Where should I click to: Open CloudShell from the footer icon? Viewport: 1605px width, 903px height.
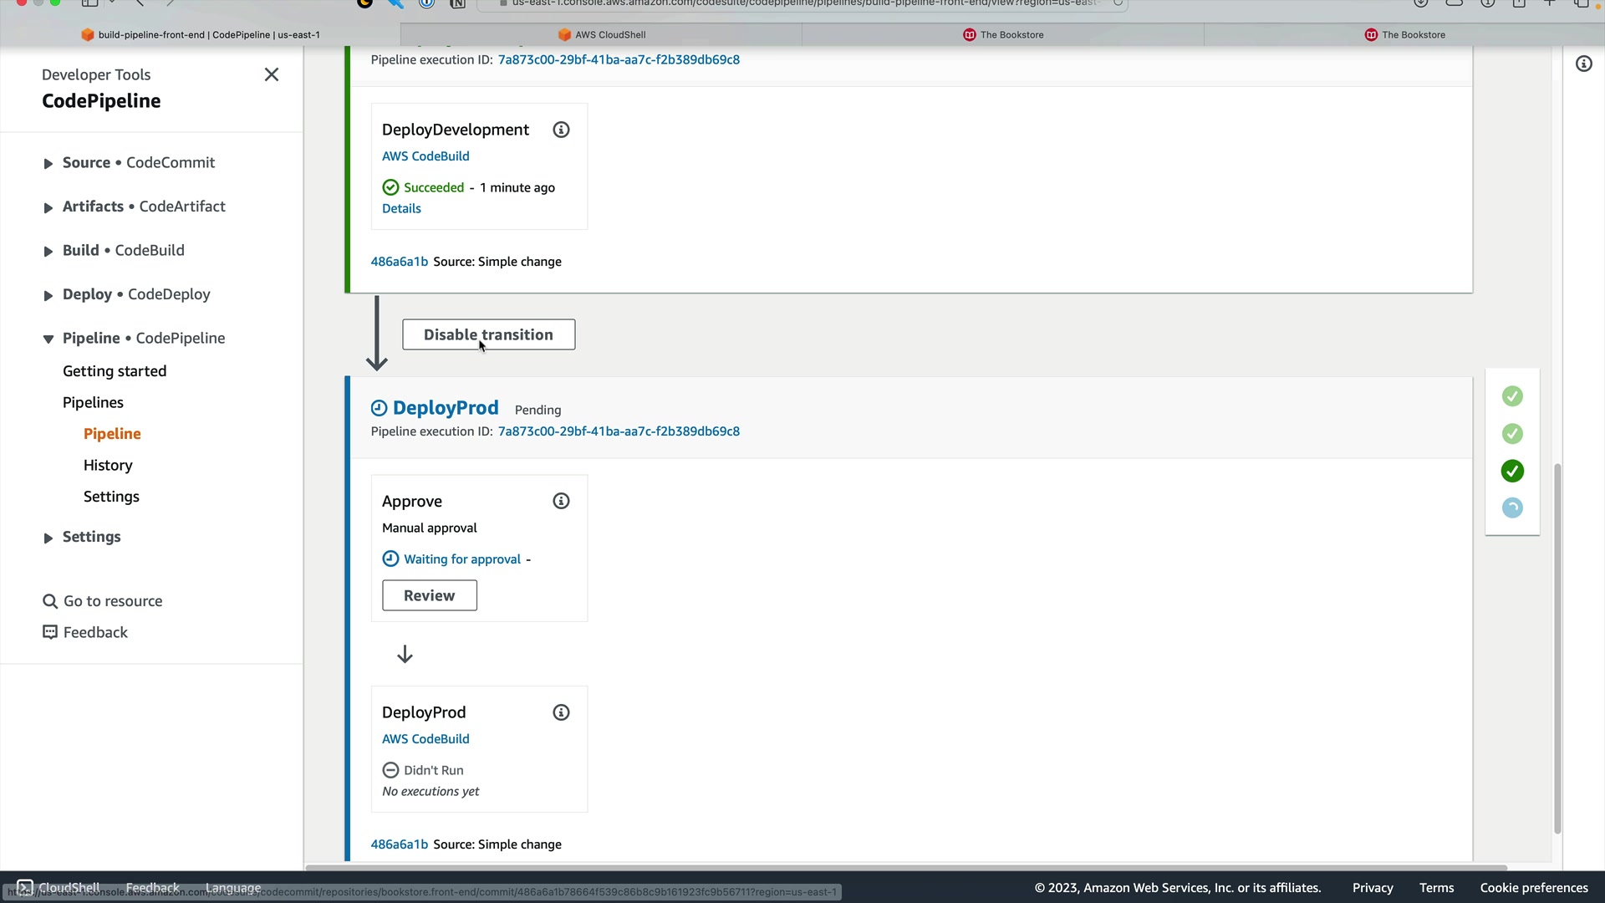(25, 887)
